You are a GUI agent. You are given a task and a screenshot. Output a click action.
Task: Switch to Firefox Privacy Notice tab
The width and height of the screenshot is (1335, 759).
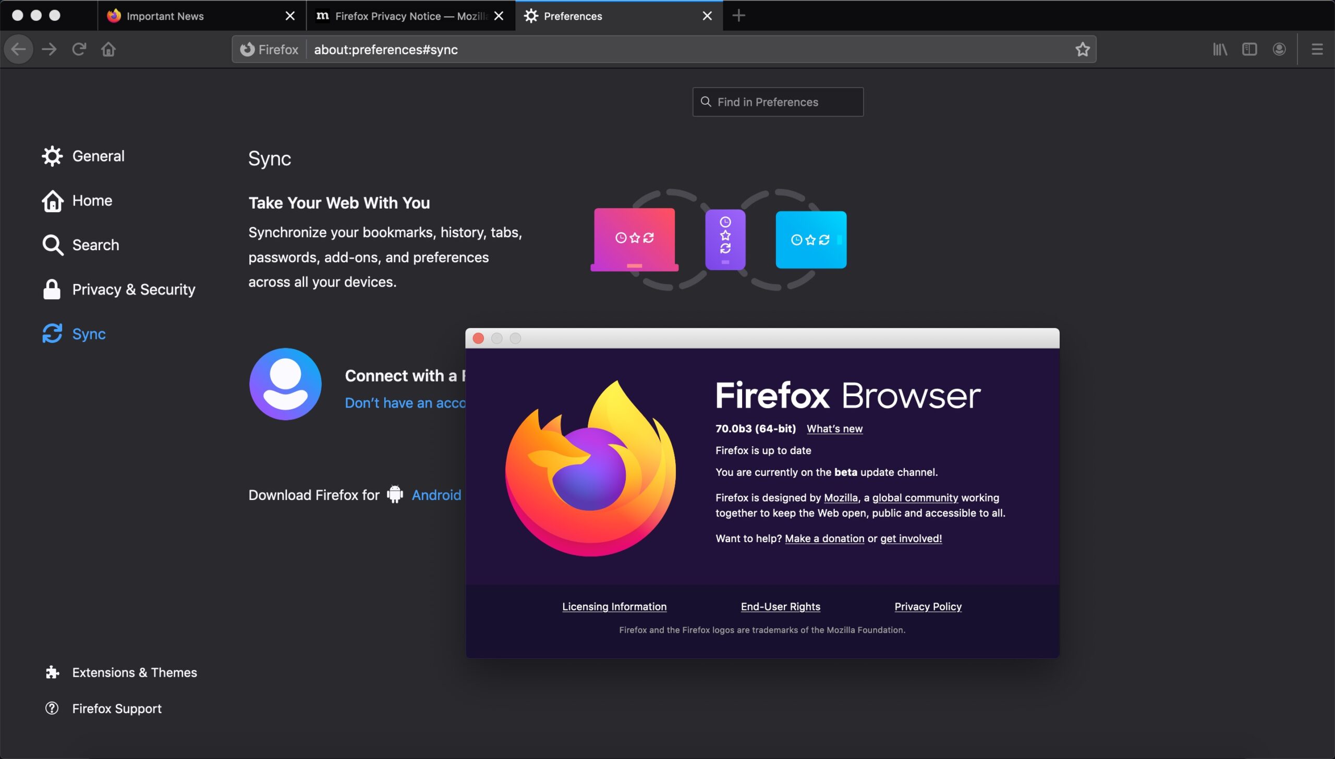pos(410,16)
